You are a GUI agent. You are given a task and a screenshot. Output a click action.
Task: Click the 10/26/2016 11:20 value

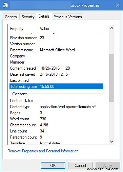(55, 68)
